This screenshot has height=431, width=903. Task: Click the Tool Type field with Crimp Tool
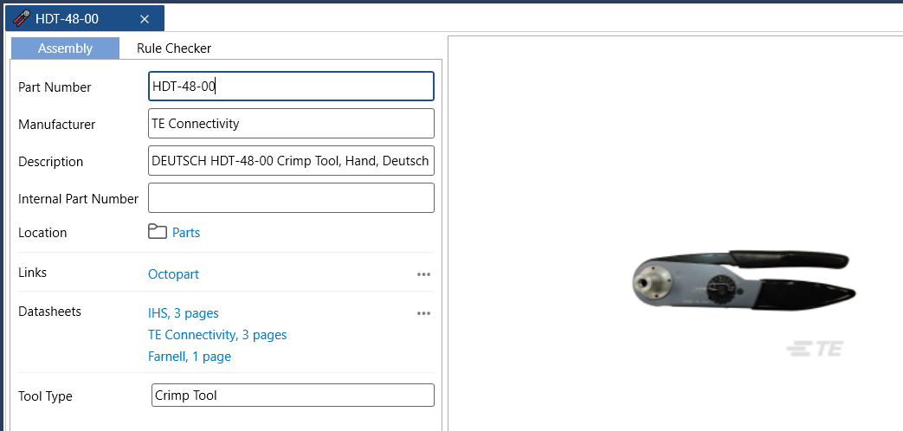[x=293, y=396]
